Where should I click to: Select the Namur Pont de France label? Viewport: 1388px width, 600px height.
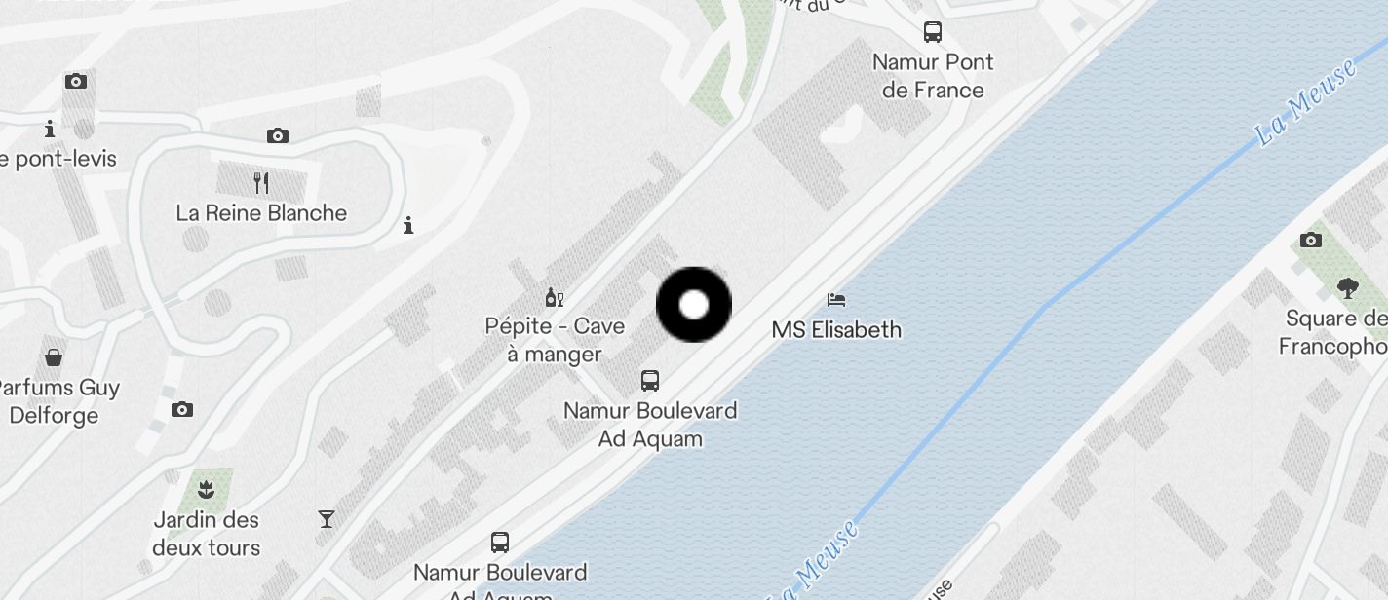(933, 76)
